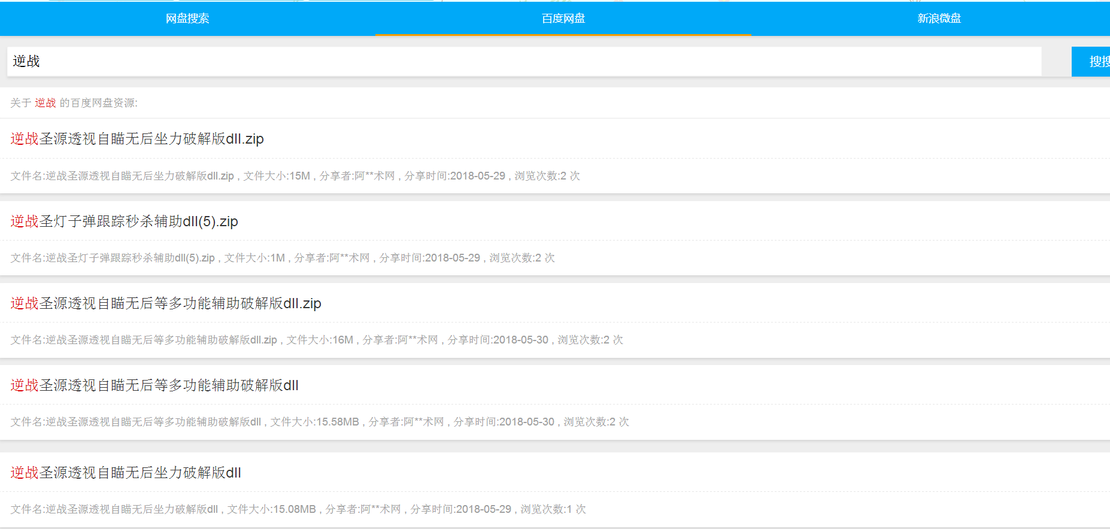1110x529 pixels.
Task: Open result 逆战圣源透视自瞄无后等多功能辅助破解版dll.zip
Action: point(166,303)
